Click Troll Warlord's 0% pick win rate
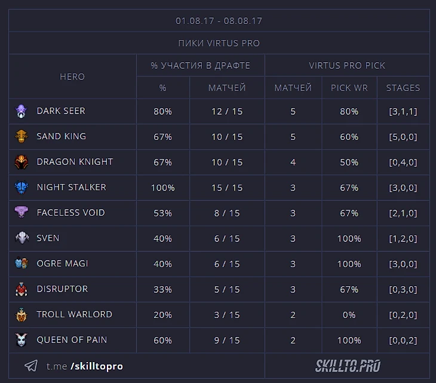The width and height of the screenshot is (436, 383). [x=349, y=315]
